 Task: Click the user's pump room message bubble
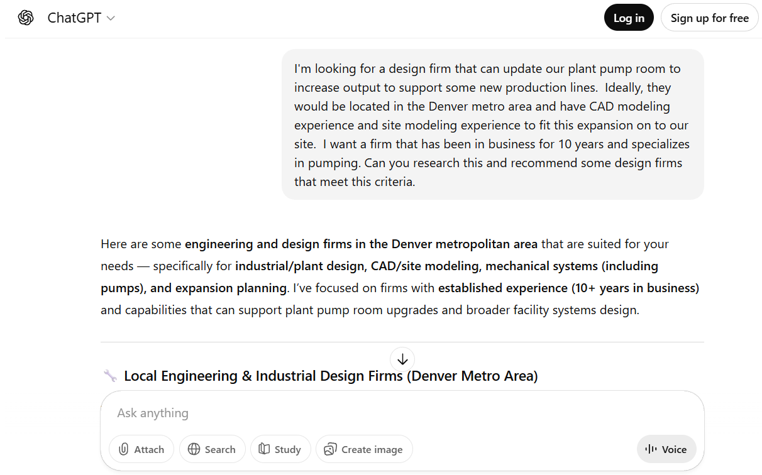(492, 124)
